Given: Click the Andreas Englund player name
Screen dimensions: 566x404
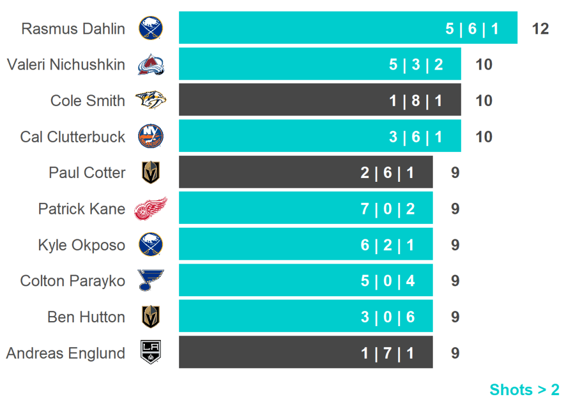Looking at the screenshot, I should pos(65,353).
